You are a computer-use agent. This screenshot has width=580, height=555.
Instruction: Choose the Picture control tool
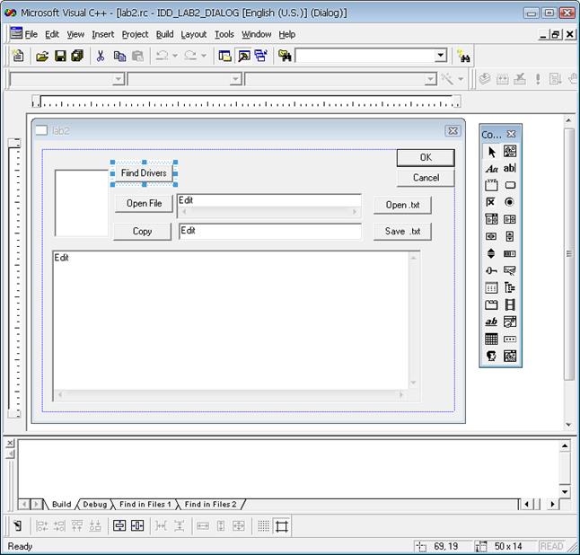coord(510,151)
